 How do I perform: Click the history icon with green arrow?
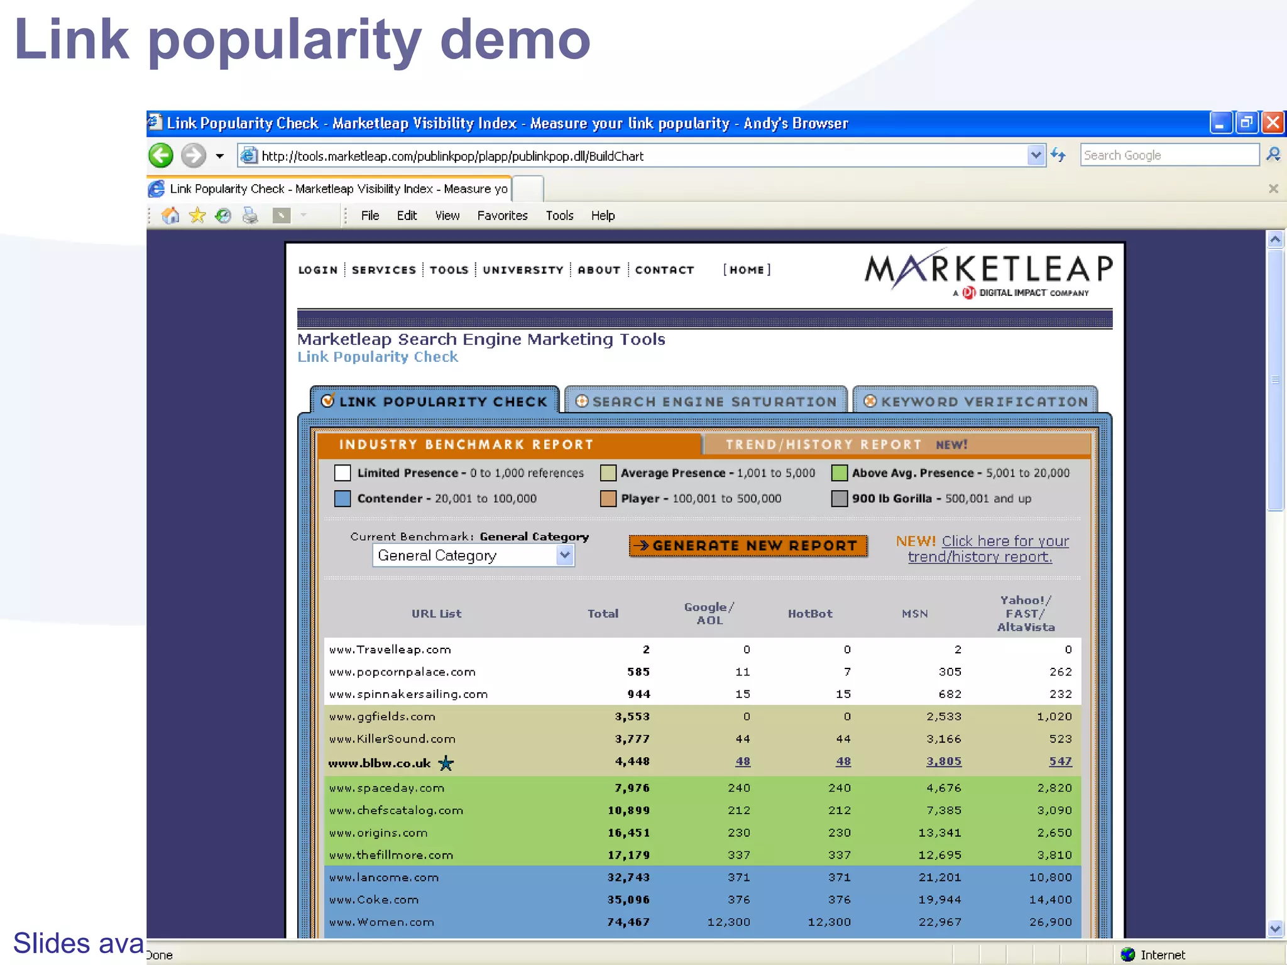coord(223,215)
